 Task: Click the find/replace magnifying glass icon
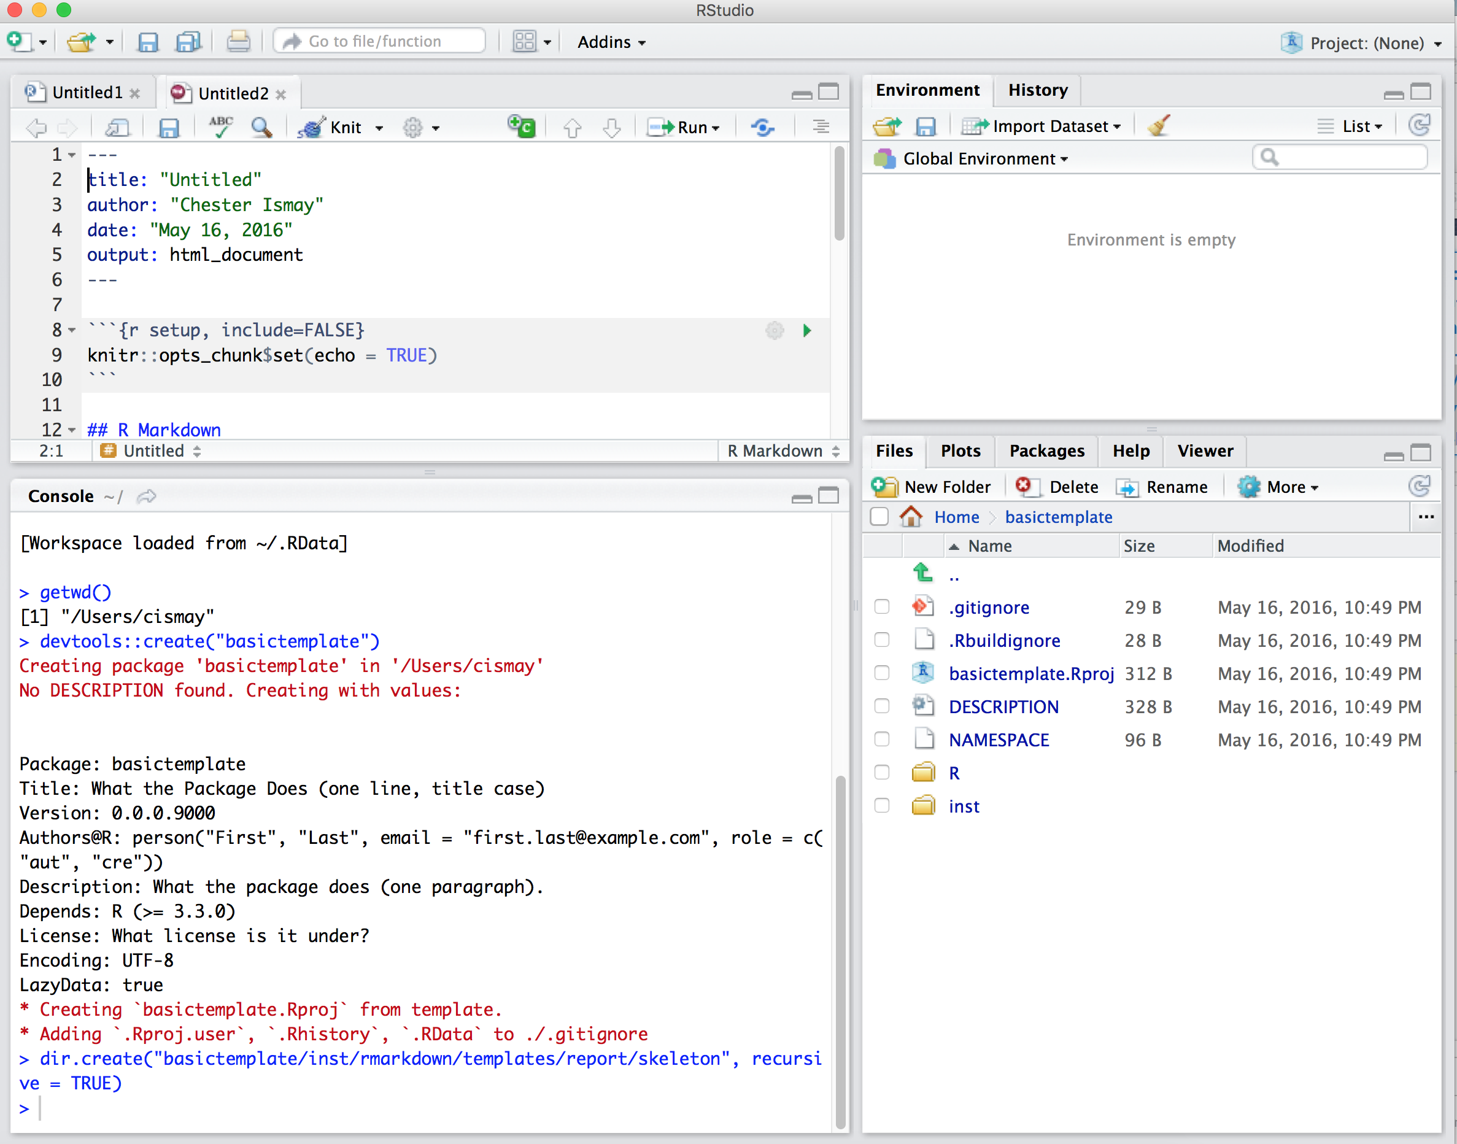[x=261, y=126]
